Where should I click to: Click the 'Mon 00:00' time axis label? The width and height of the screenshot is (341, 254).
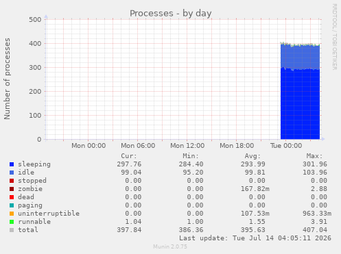pyautogui.click(x=89, y=146)
